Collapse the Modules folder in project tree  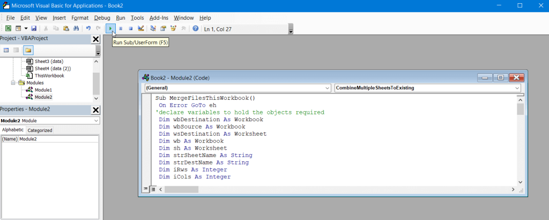13,83
